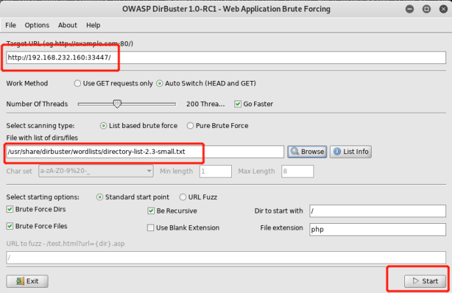The height and width of the screenshot is (293, 452).
Task: Open the Help menu
Action: pos(93,25)
